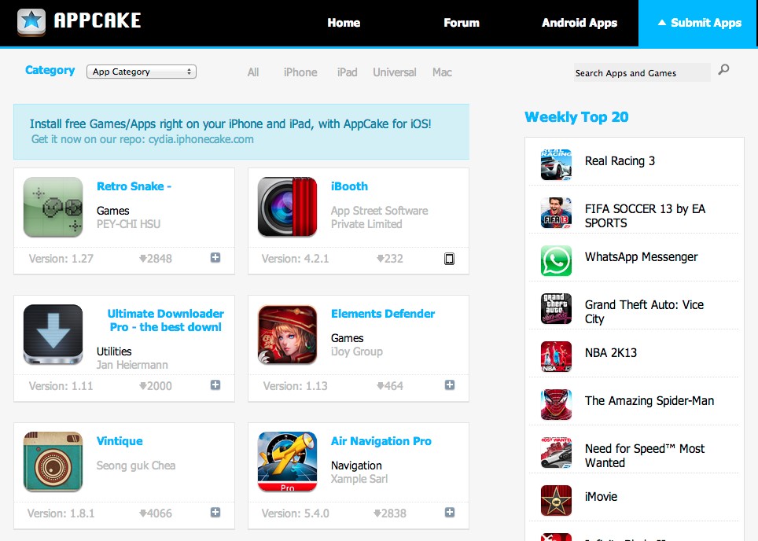758x541 pixels.
Task: Click the plus expander on Air Navigation Pro
Action: pos(450,512)
